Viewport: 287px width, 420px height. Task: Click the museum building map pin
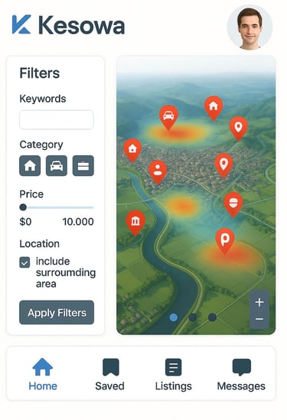click(135, 223)
